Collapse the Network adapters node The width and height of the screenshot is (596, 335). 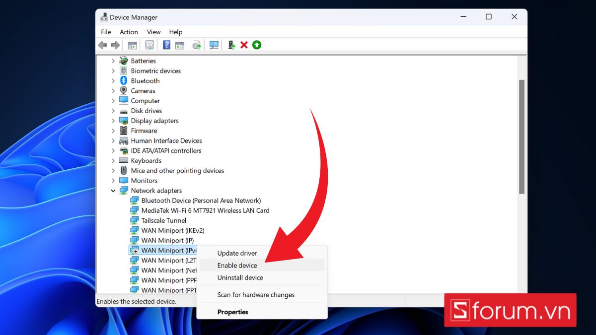pyautogui.click(x=113, y=191)
